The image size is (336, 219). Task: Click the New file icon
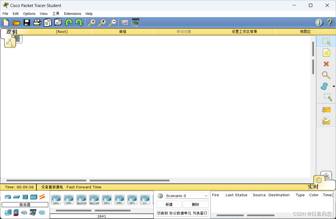coord(6,22)
